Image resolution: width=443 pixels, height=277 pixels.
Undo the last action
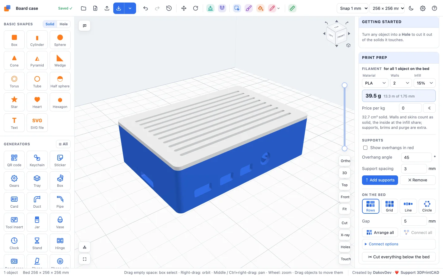tap(146, 8)
